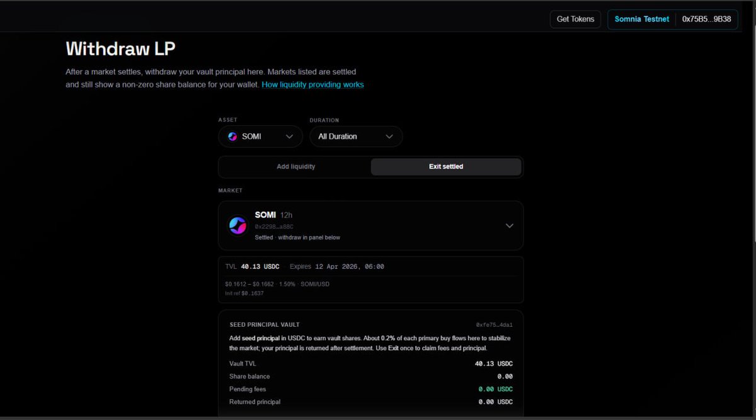Click the Share balance label
The image size is (756, 420).
(x=249, y=377)
